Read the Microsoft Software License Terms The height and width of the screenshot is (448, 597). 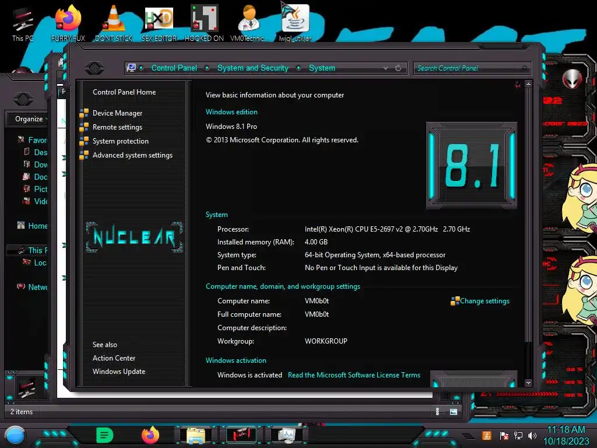click(354, 375)
